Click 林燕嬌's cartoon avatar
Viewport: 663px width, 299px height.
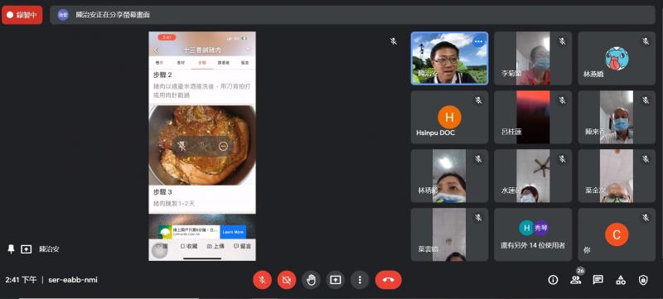[617, 58]
